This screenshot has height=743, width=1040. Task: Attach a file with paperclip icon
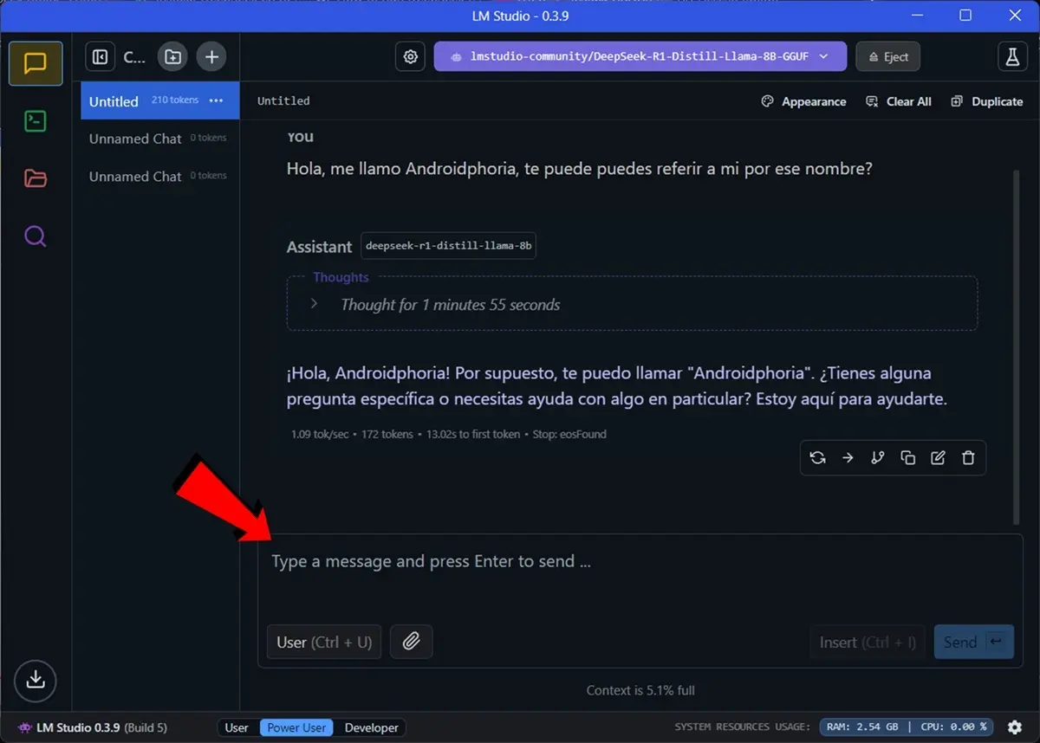point(411,642)
